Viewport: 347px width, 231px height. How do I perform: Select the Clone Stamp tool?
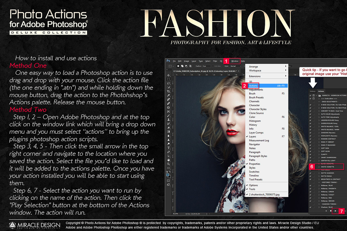click(x=168, y=120)
